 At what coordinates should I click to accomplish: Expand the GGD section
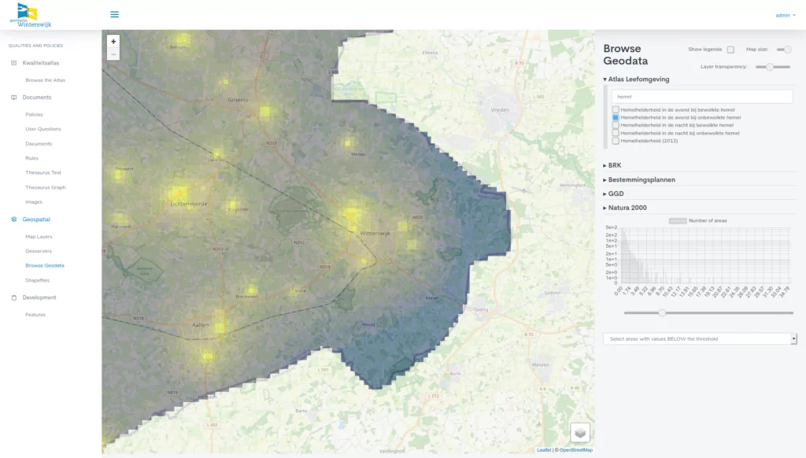(x=613, y=194)
